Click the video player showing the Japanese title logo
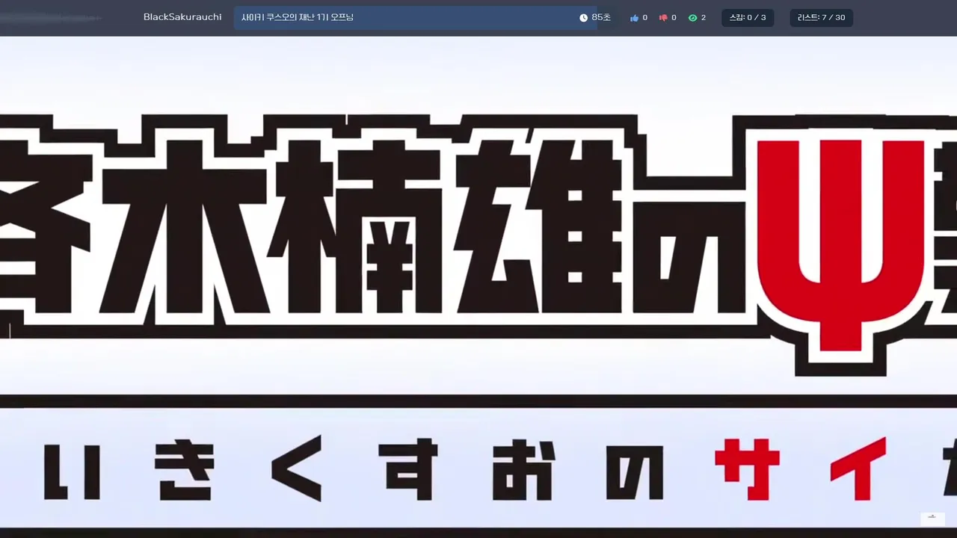Screen dimensions: 957x538 click(x=478, y=287)
